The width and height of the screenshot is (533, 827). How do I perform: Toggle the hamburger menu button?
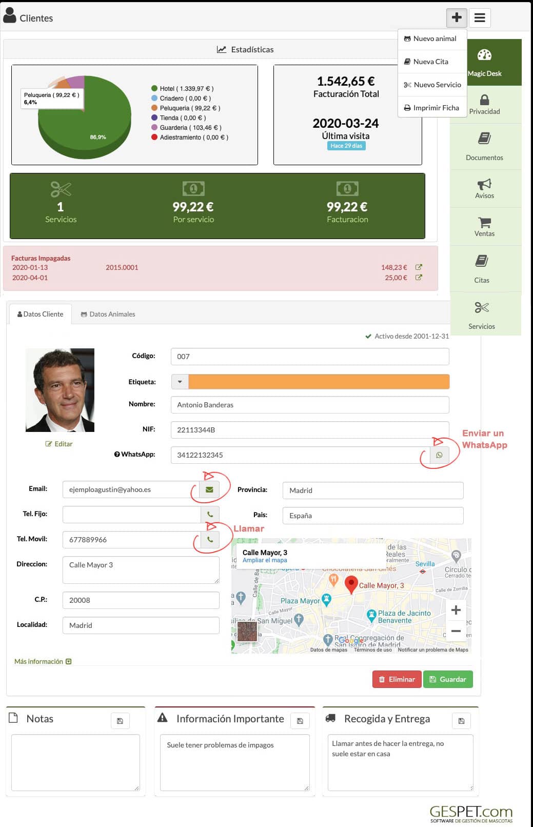480,18
